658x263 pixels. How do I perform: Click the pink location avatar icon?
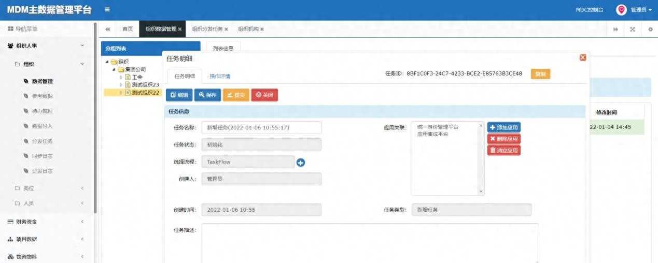pyautogui.click(x=621, y=10)
